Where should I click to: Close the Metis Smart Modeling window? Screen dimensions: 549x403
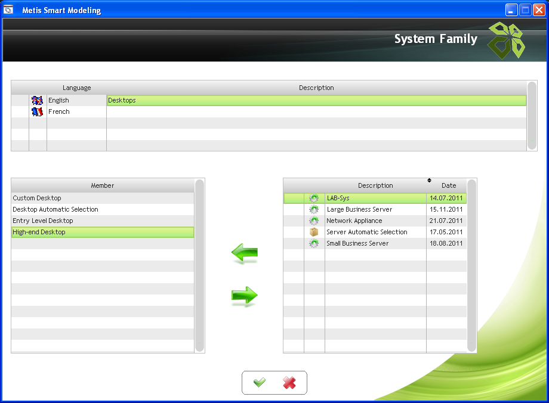coord(539,10)
